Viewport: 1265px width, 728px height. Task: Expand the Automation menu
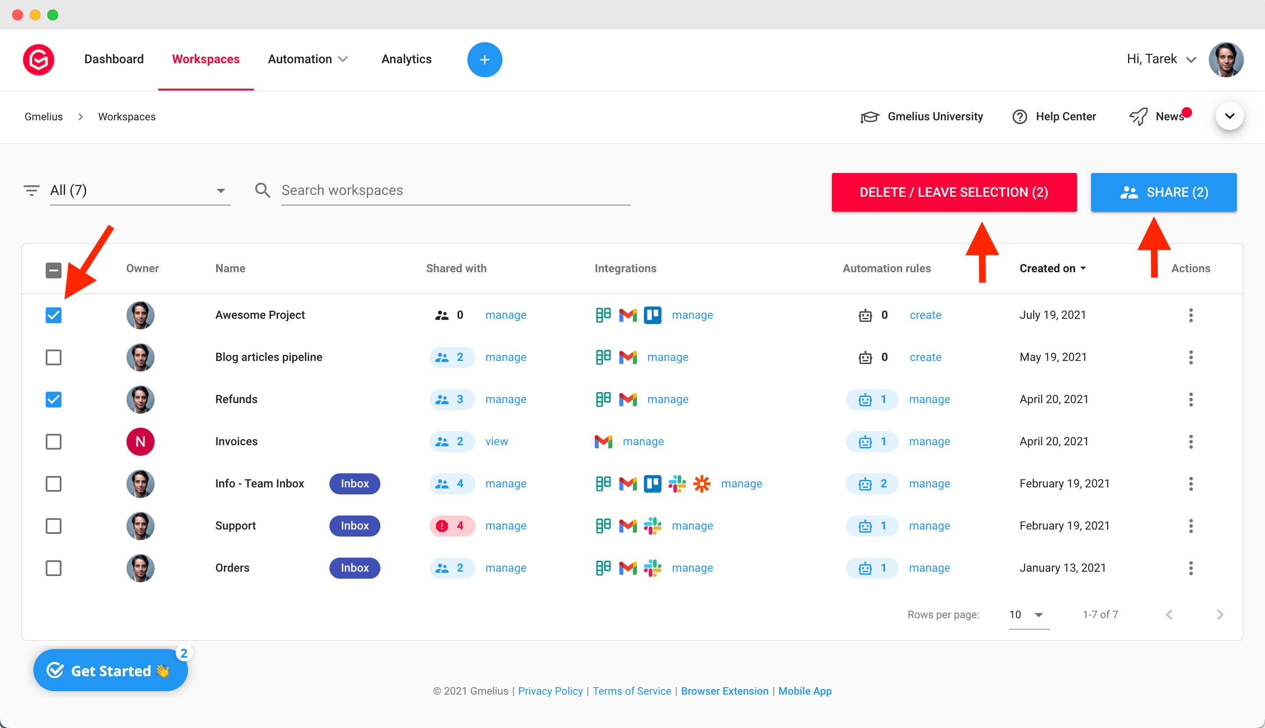(307, 59)
